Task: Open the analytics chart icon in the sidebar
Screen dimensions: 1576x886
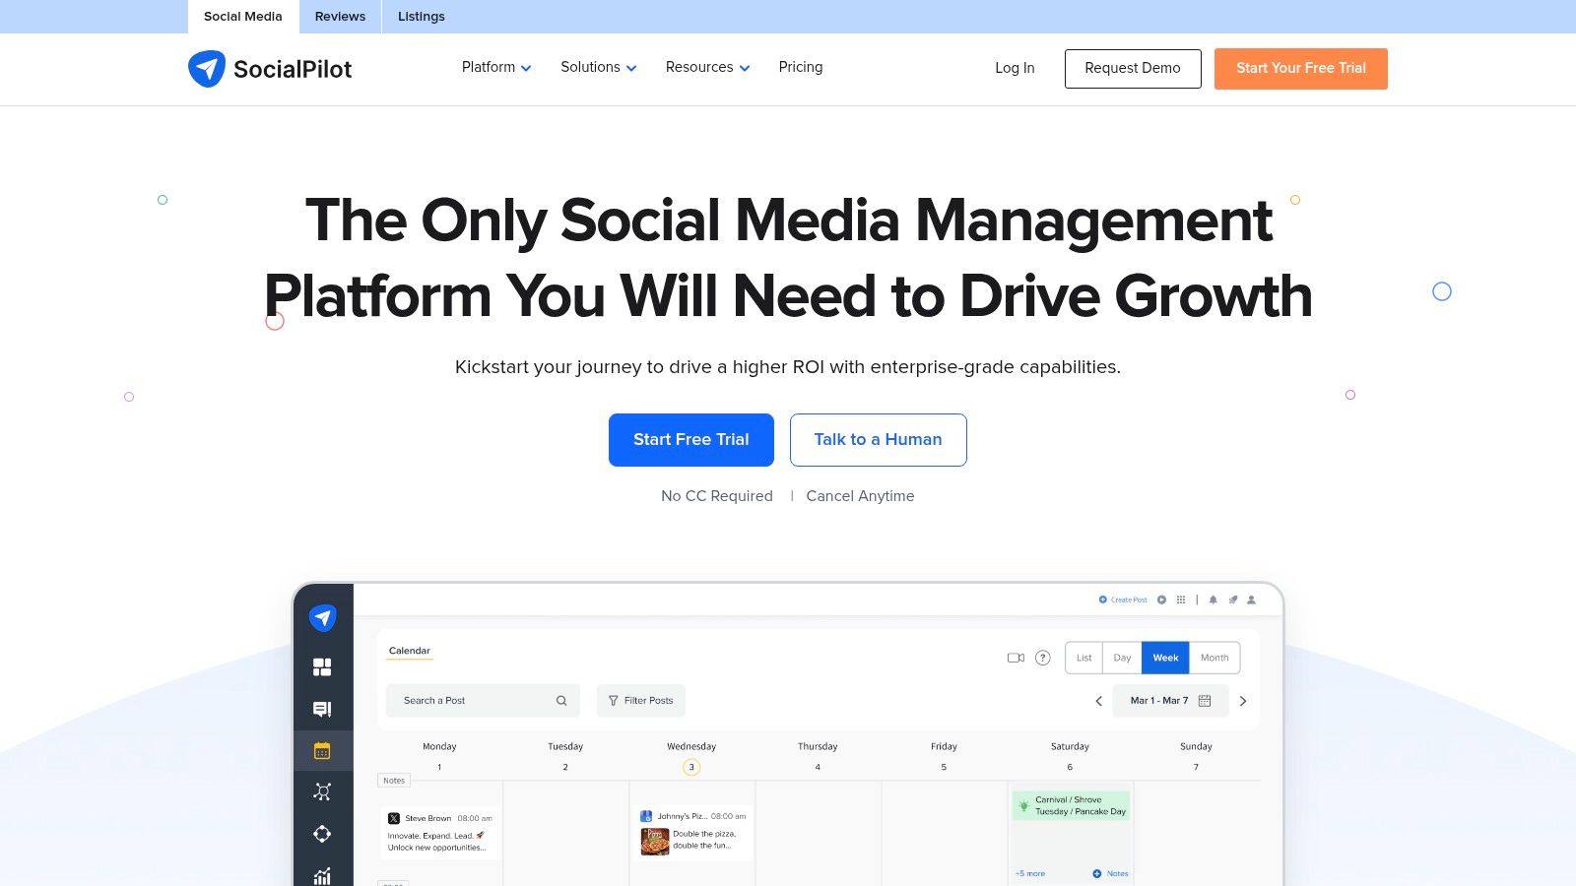Action: tap(322, 874)
